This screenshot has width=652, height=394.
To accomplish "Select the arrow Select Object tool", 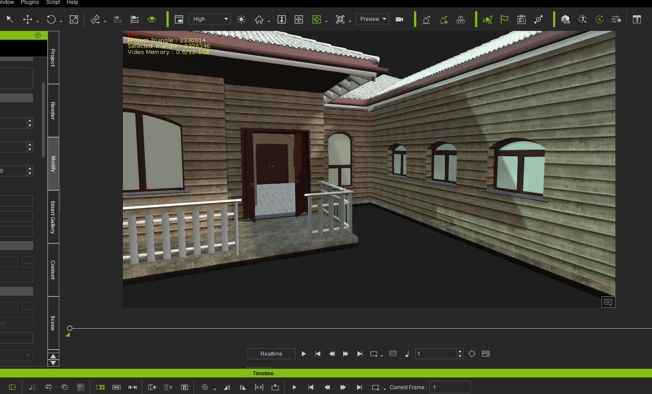I will pyautogui.click(x=10, y=19).
